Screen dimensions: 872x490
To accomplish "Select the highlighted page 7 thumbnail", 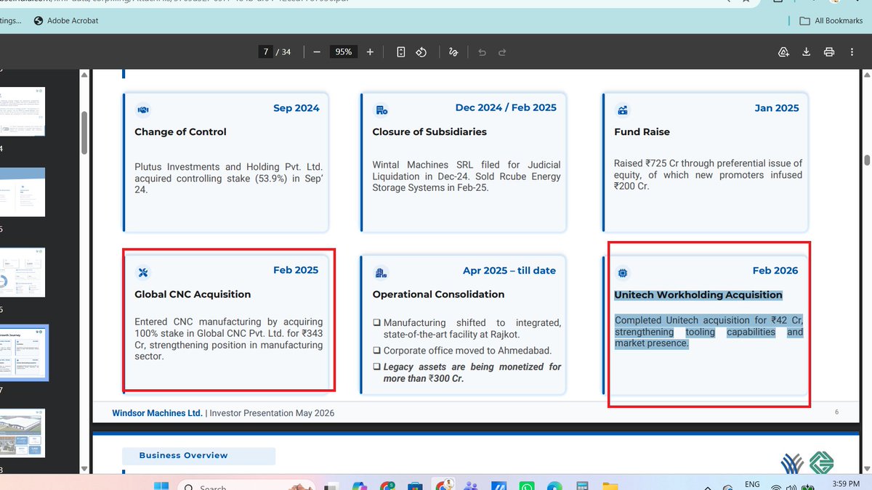I will coord(23,353).
